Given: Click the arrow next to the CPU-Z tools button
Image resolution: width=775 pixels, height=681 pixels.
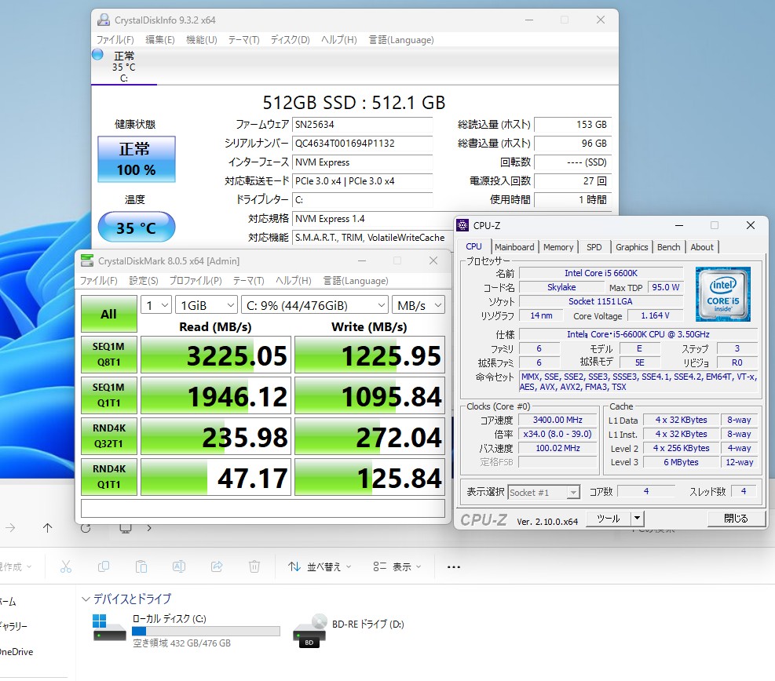Looking at the screenshot, I should pos(637,518).
